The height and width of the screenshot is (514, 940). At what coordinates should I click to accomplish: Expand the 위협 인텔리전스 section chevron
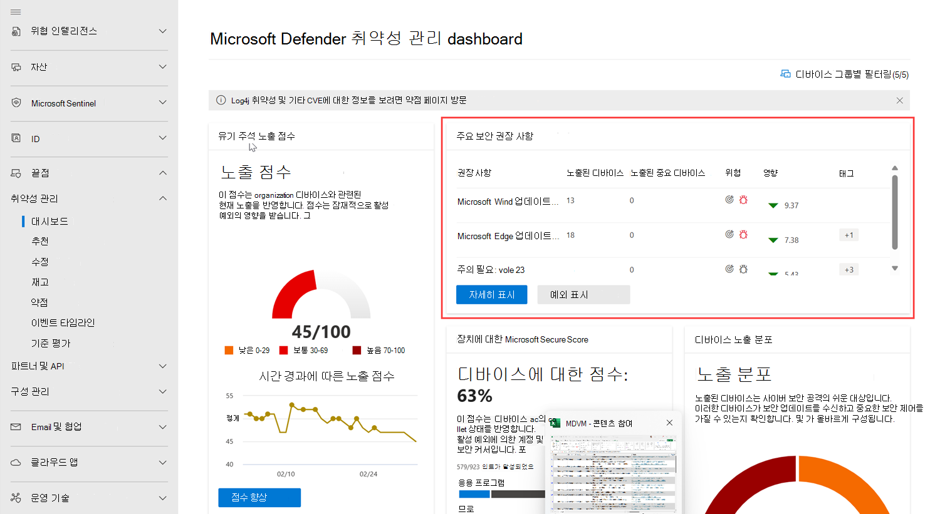163,31
